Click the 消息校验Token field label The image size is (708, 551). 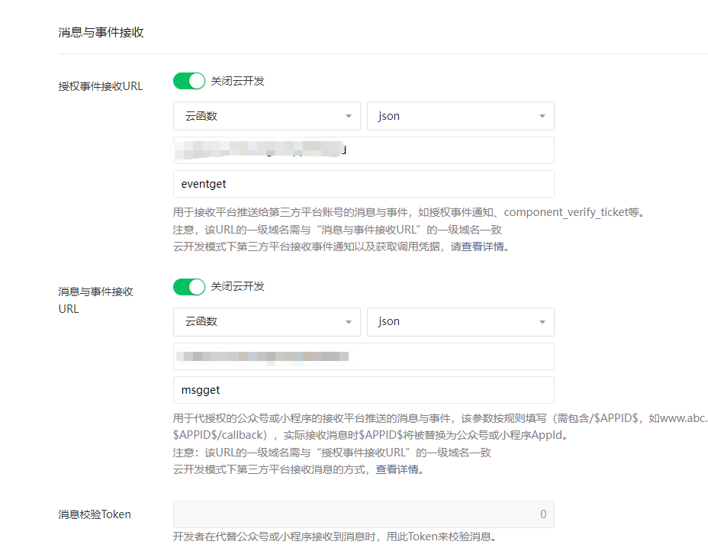(95, 514)
